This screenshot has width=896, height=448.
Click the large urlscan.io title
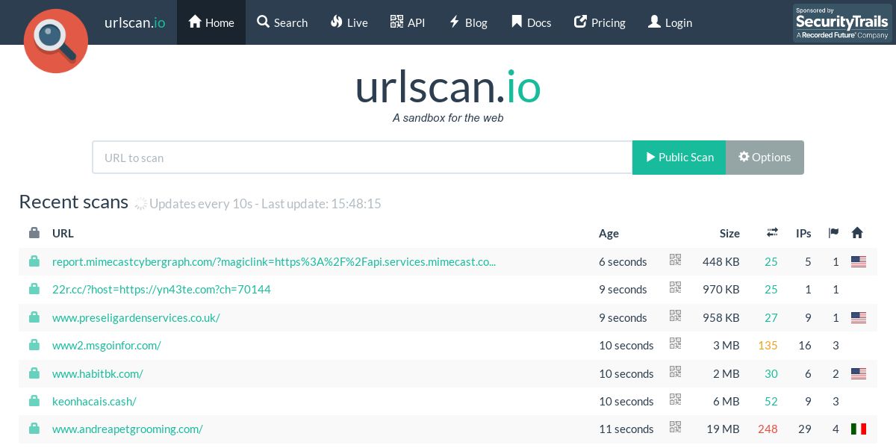pyautogui.click(x=448, y=87)
